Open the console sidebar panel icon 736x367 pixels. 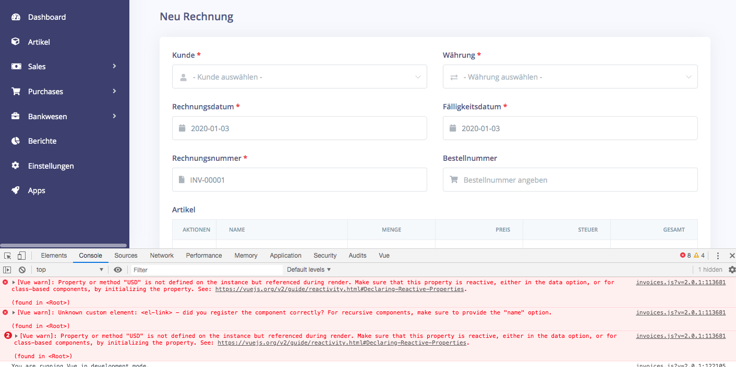point(7,269)
